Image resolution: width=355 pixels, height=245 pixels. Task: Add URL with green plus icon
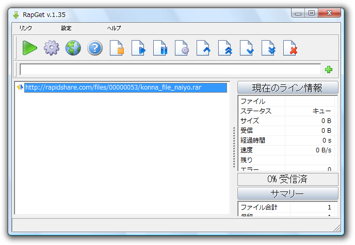329,69
